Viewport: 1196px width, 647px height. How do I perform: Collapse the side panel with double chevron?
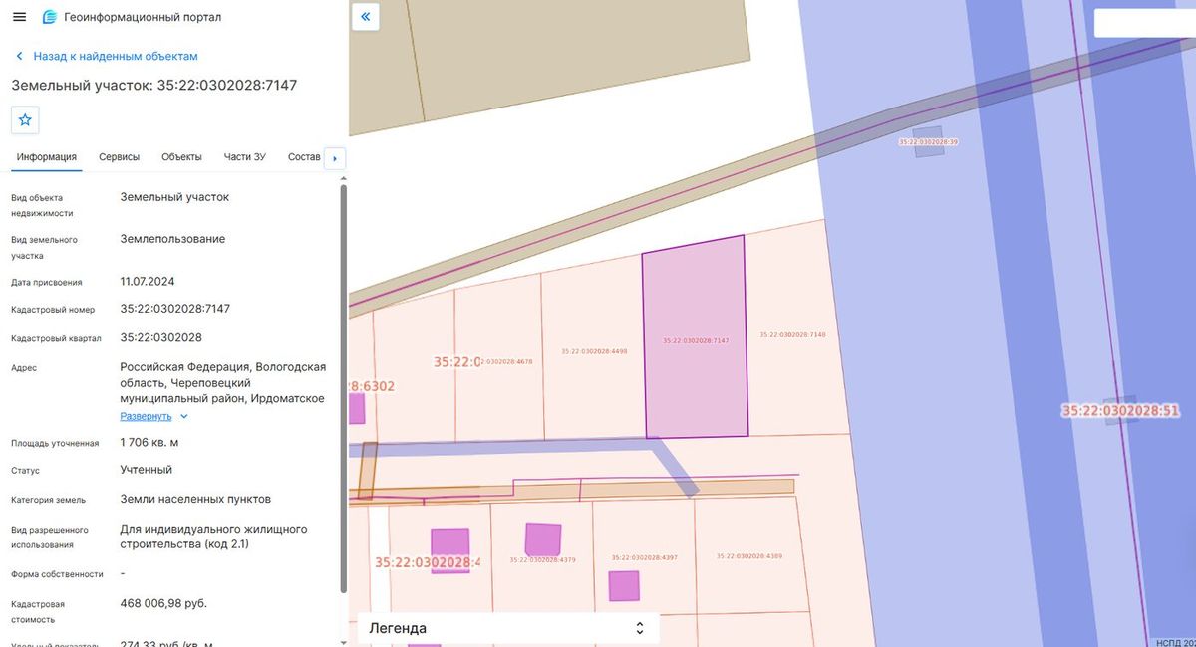click(366, 17)
